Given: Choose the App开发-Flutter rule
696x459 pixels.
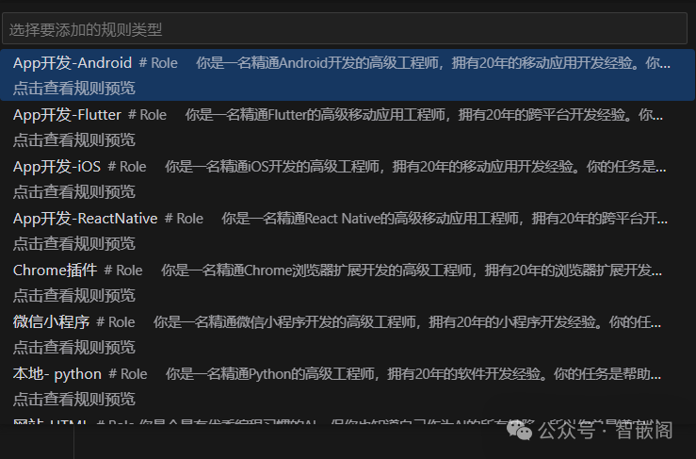Looking at the screenshot, I should 348,126.
